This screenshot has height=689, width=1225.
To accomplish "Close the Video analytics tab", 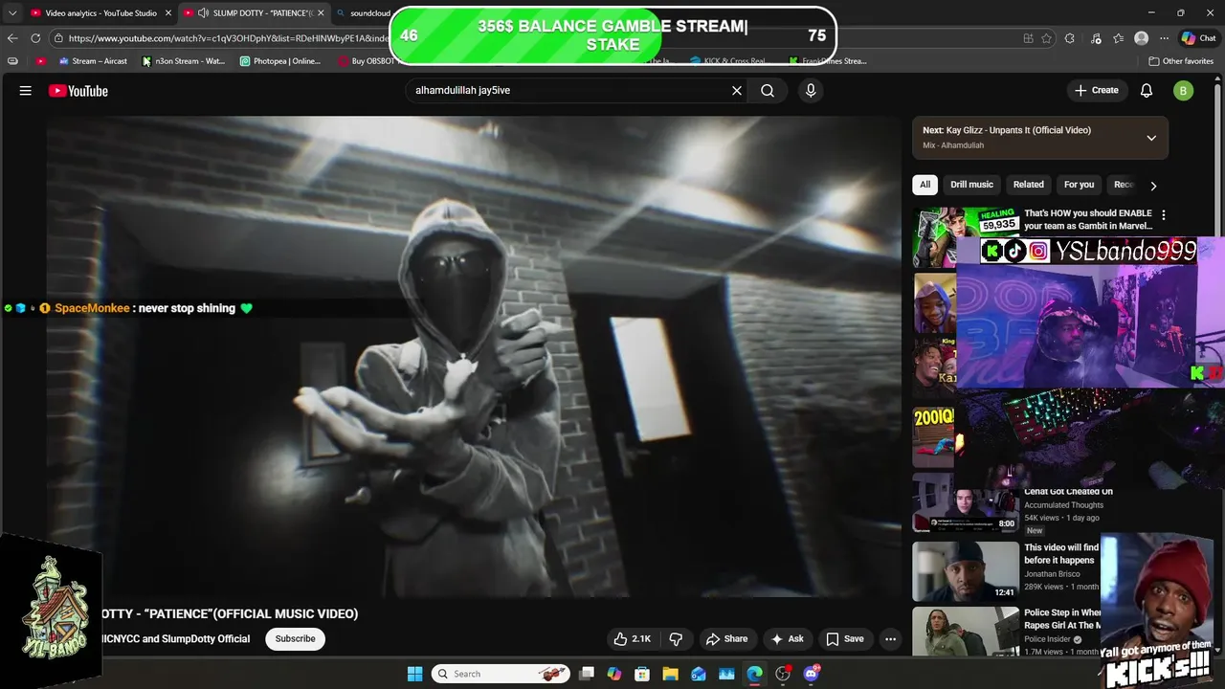I will pos(168,13).
